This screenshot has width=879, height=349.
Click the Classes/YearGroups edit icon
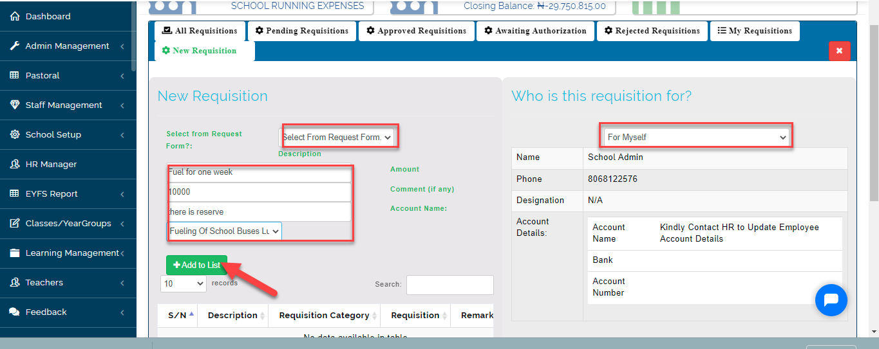(x=15, y=224)
